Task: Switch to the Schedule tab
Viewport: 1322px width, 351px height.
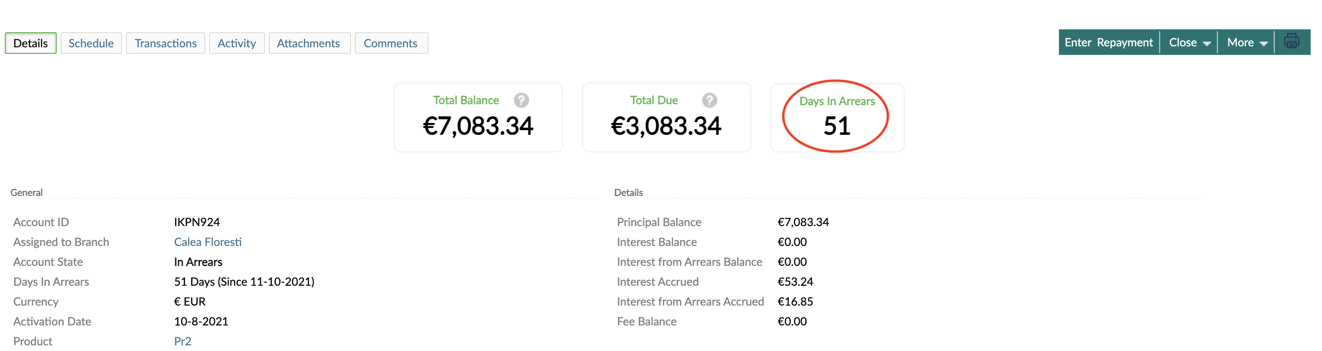Action: (x=91, y=43)
